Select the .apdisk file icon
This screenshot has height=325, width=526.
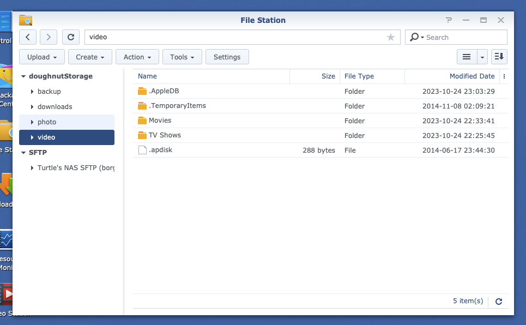click(142, 150)
